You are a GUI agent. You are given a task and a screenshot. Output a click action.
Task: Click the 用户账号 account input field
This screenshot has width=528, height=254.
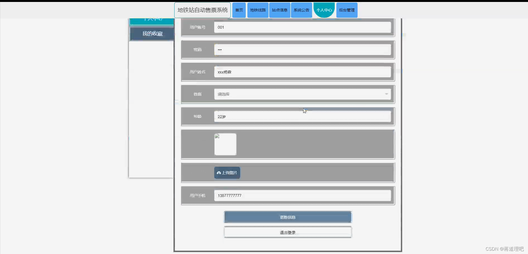[303, 27]
